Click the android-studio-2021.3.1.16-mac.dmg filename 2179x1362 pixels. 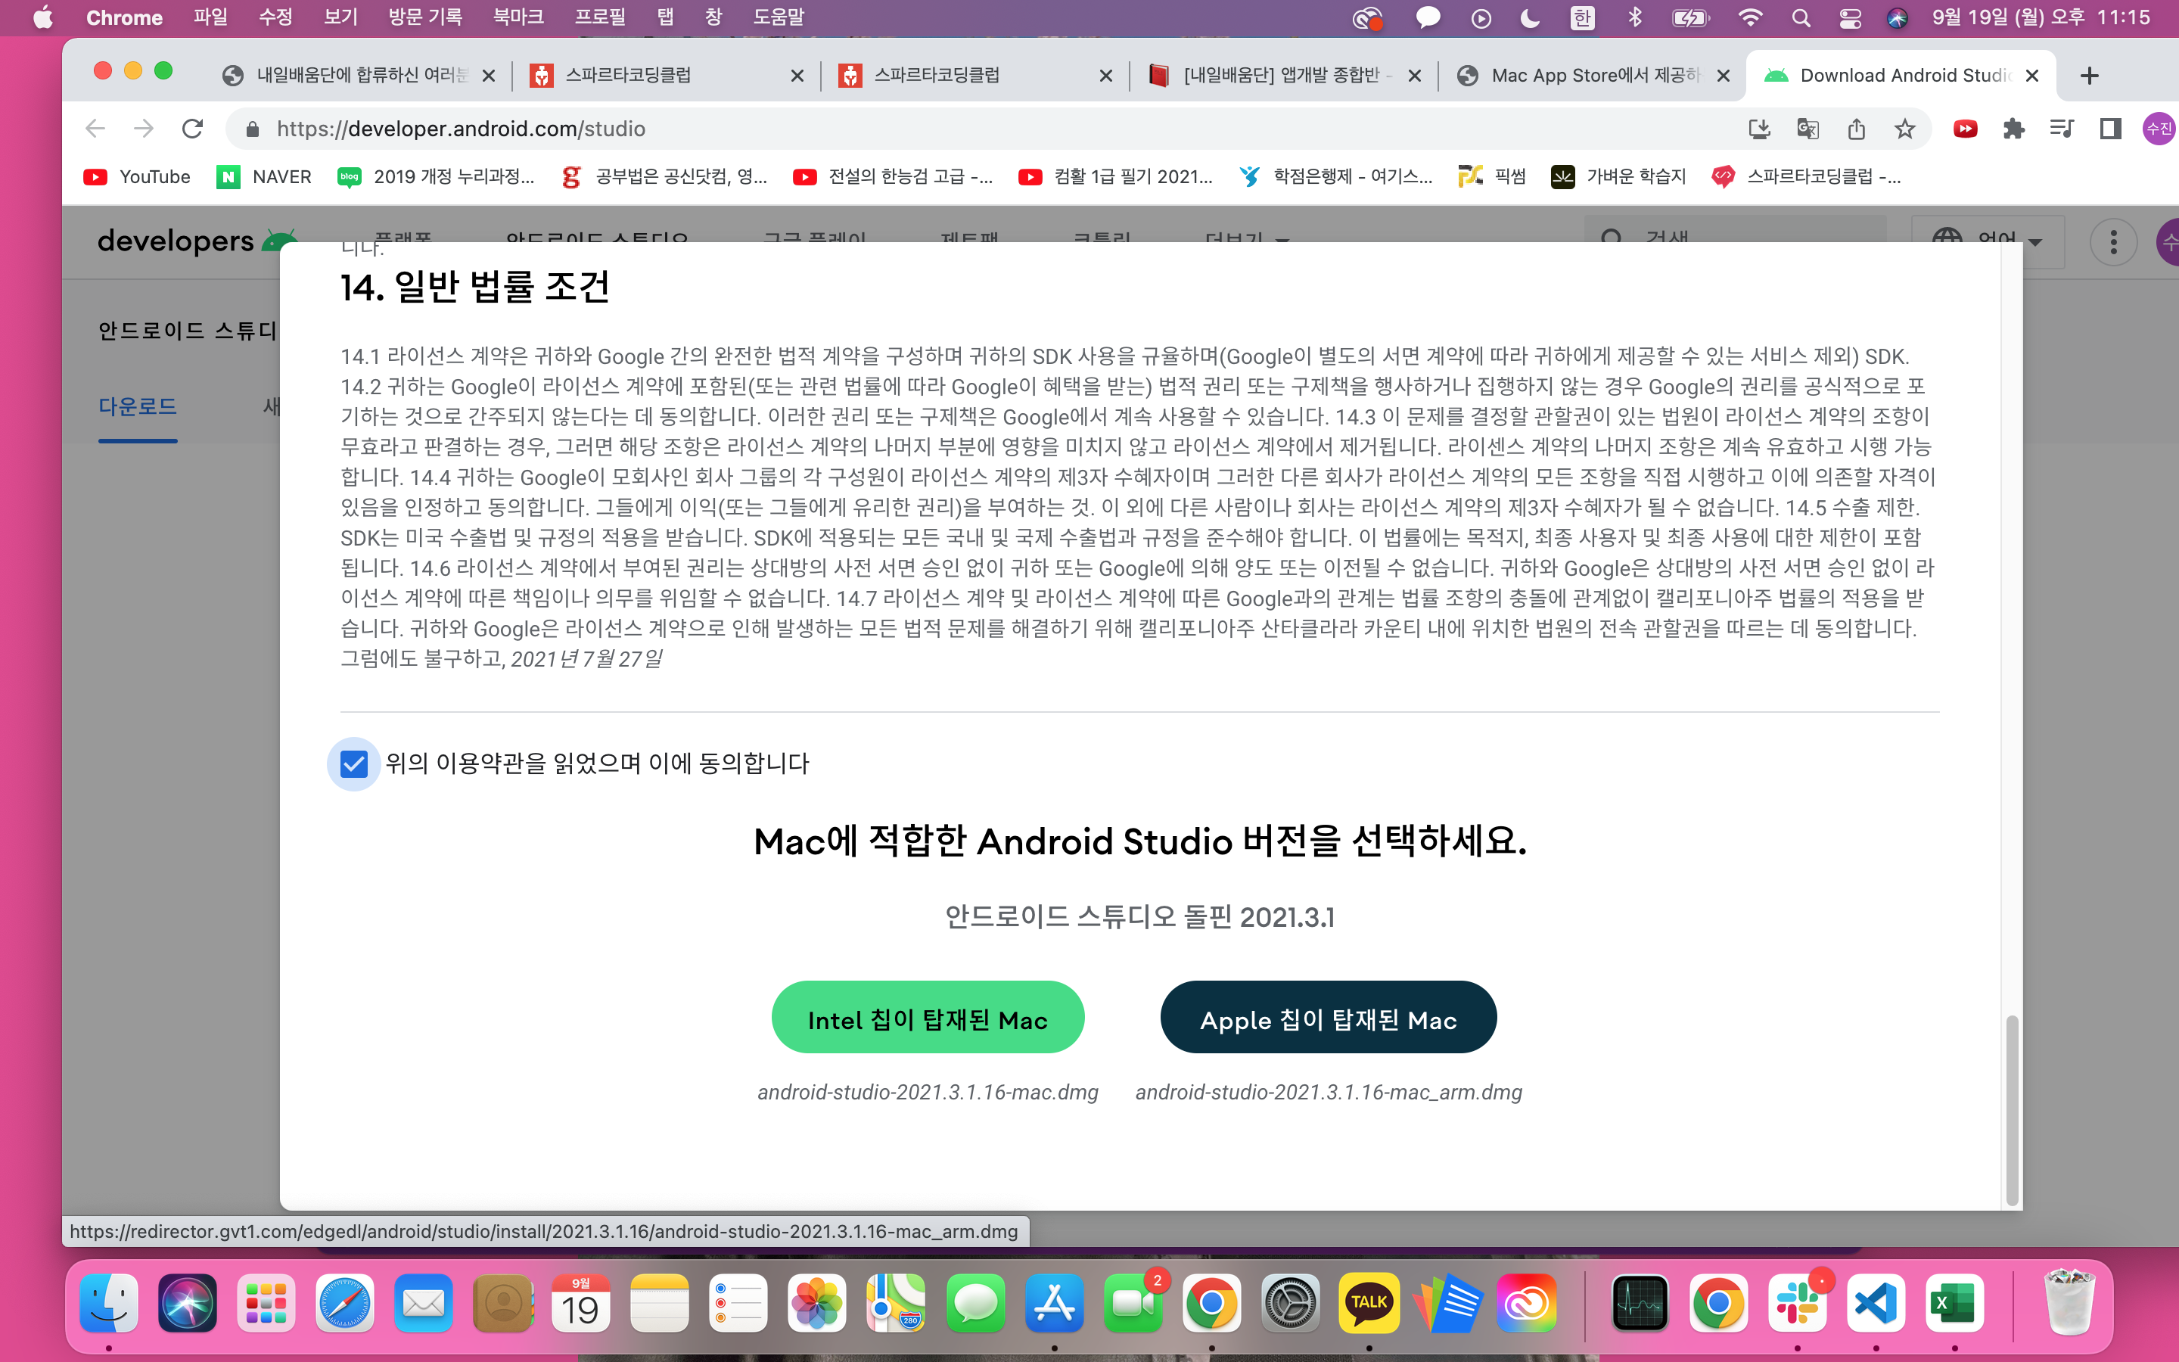(x=928, y=1092)
